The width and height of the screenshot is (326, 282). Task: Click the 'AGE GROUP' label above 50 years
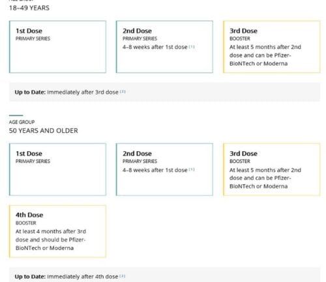coord(22,122)
